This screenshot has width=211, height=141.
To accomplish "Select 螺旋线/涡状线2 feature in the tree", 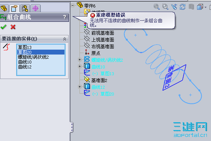I will [107, 60].
